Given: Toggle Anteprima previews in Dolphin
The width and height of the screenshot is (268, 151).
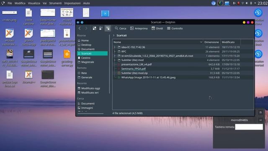Looking at the screenshot, I should (x=139, y=29).
